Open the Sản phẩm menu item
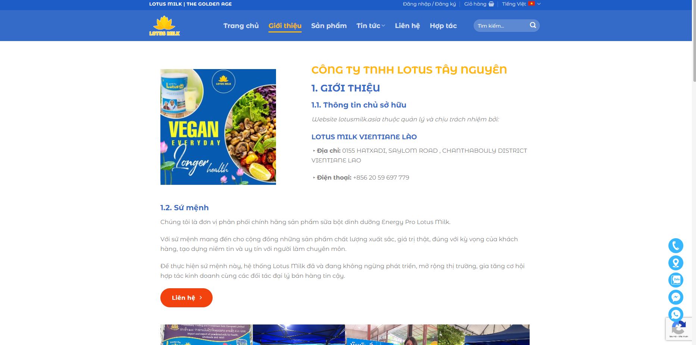 tap(329, 26)
